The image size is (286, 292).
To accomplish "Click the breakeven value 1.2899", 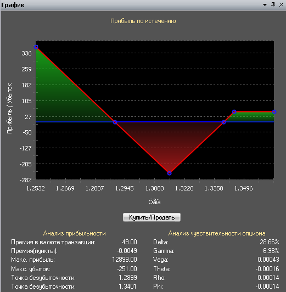I will tap(128, 278).
